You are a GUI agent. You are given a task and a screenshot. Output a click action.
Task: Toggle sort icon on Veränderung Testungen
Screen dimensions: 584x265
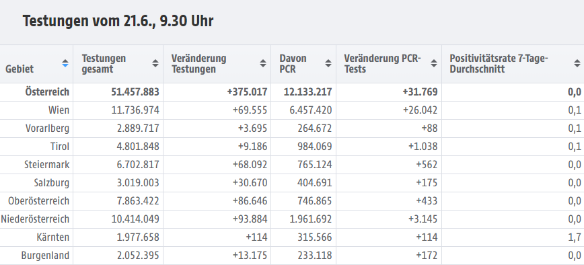click(x=263, y=64)
